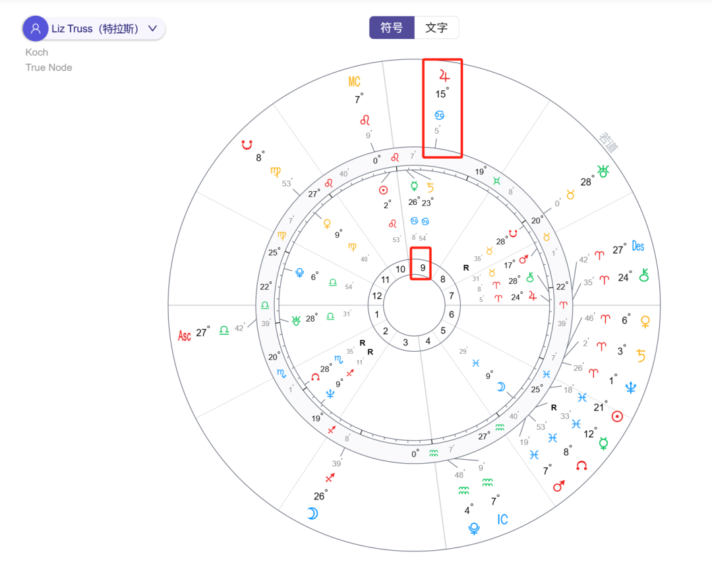Click the True Node setting label
The height and width of the screenshot is (562, 712).
[x=49, y=67]
